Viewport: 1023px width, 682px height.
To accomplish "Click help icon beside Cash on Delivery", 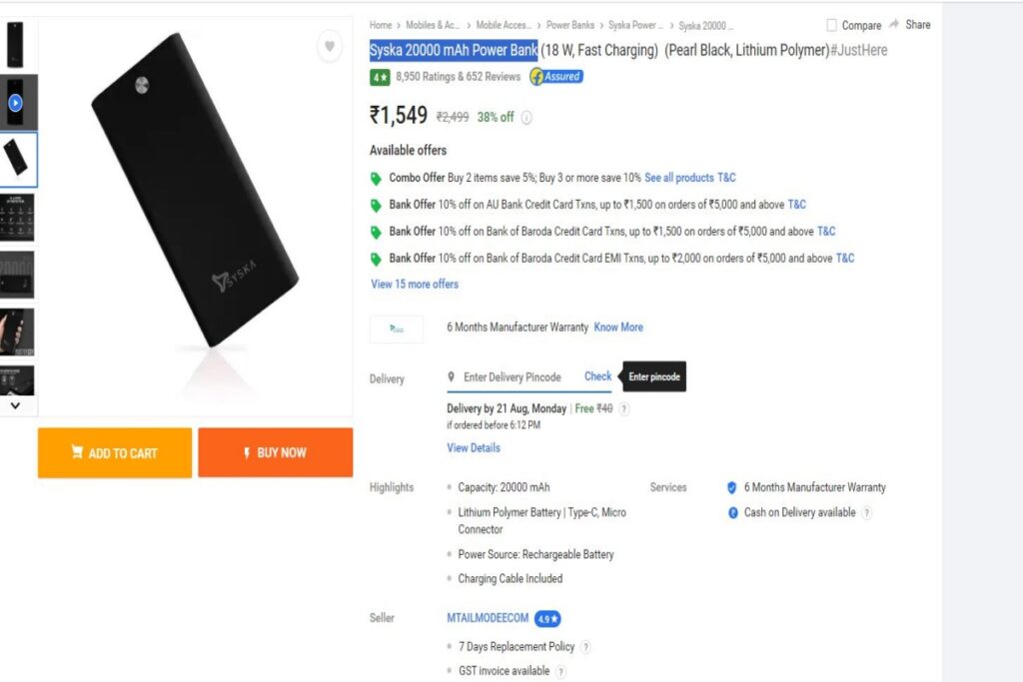I will click(x=867, y=512).
